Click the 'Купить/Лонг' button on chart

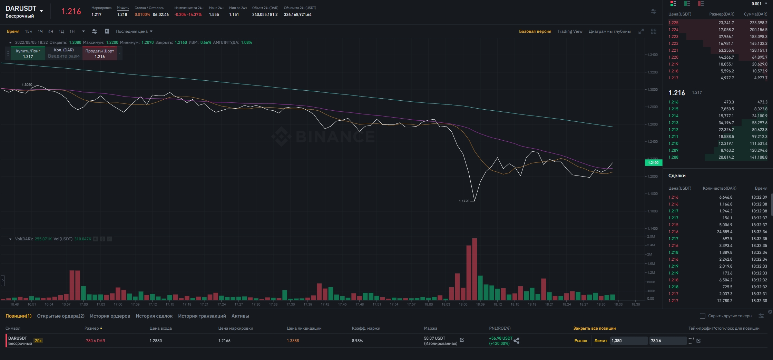click(x=28, y=53)
